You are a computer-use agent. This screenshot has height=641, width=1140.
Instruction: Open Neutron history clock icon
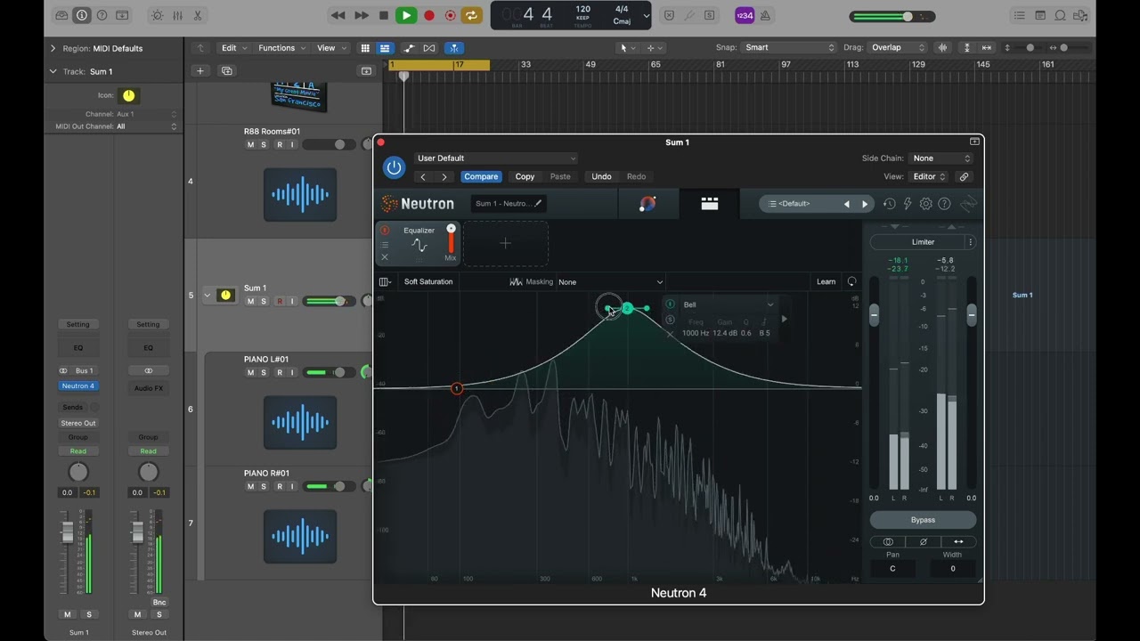(889, 204)
